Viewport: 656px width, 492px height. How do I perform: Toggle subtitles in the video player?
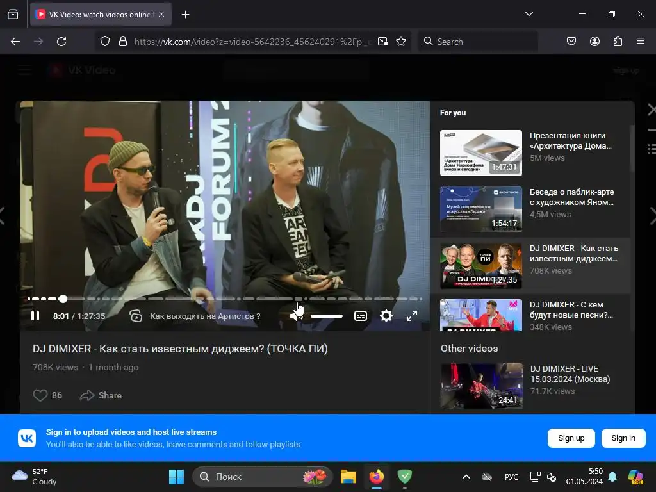[x=361, y=316]
